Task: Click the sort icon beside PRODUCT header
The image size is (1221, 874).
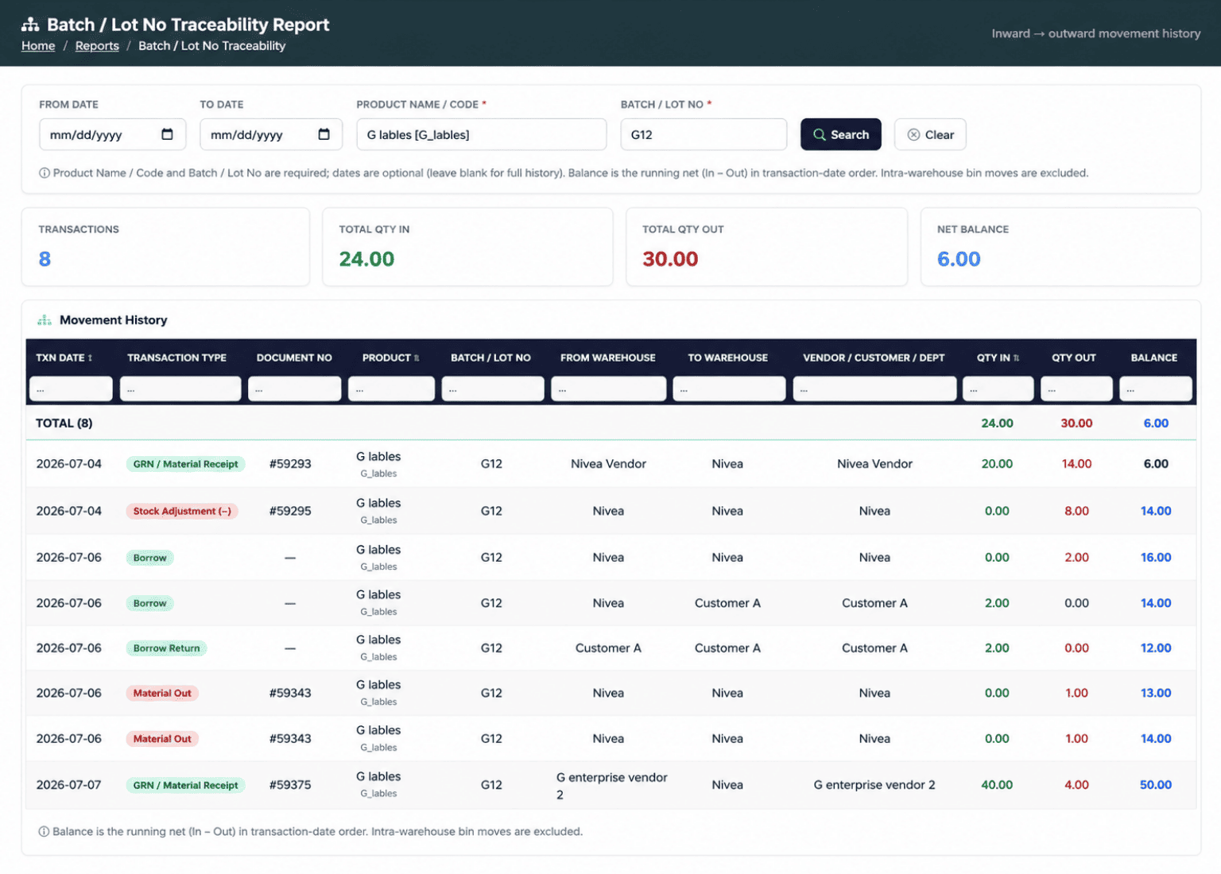Action: [x=417, y=358]
